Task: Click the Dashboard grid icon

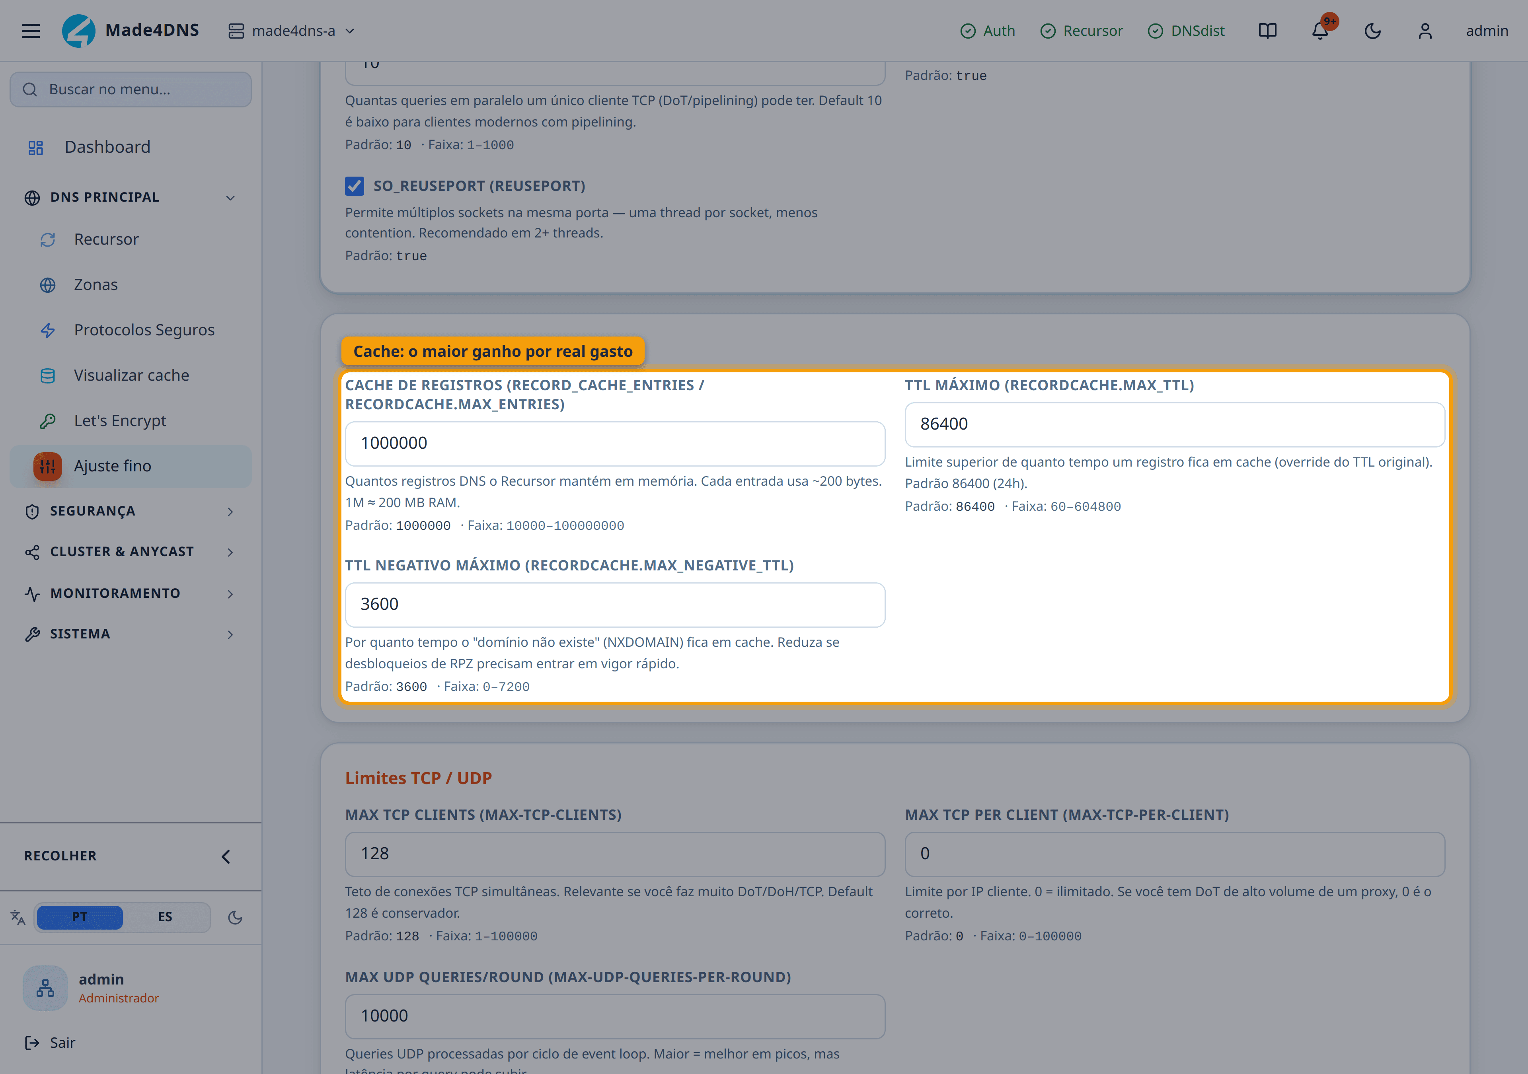Action: point(36,148)
